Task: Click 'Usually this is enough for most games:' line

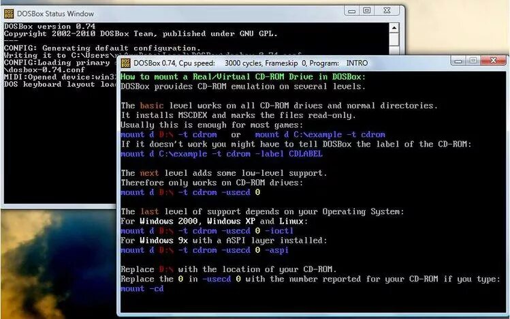Action: point(212,125)
